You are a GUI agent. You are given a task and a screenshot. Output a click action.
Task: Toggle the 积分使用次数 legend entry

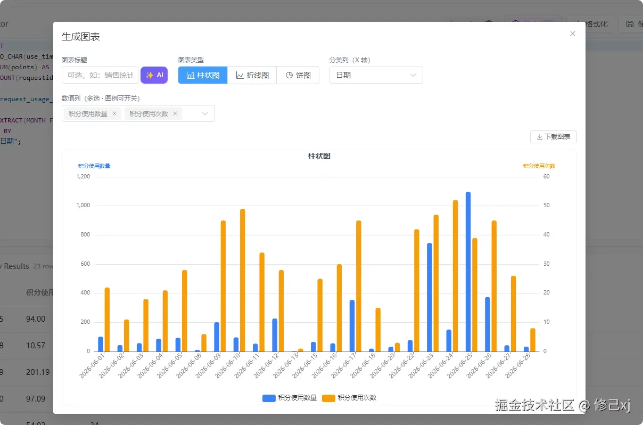pyautogui.click(x=350, y=398)
